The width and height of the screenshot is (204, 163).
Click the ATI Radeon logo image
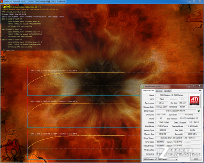[194, 101]
